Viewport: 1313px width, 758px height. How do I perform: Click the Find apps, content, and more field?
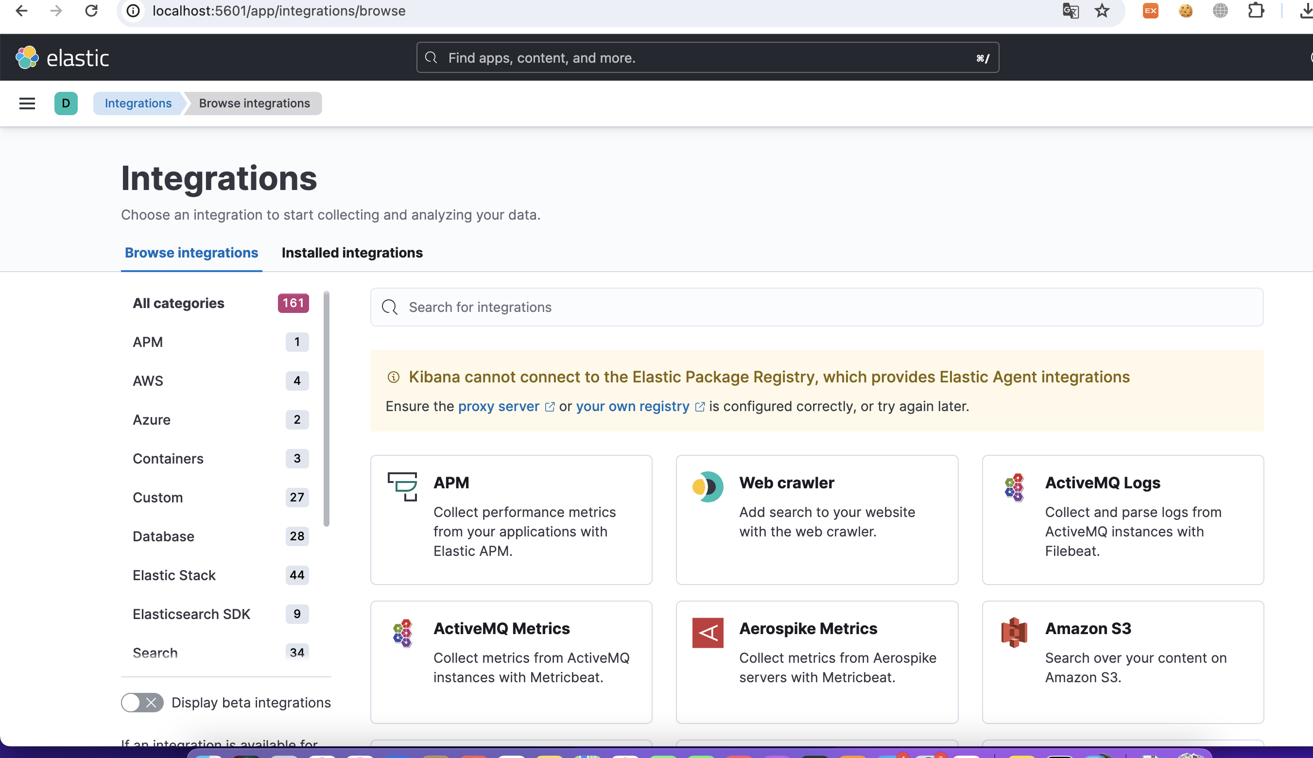[708, 58]
